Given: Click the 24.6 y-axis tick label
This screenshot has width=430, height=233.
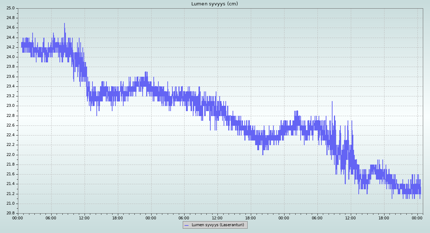Looking at the screenshot, I should 11,28.
